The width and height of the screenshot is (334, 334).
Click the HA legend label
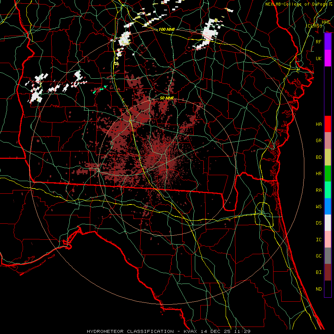319,124
